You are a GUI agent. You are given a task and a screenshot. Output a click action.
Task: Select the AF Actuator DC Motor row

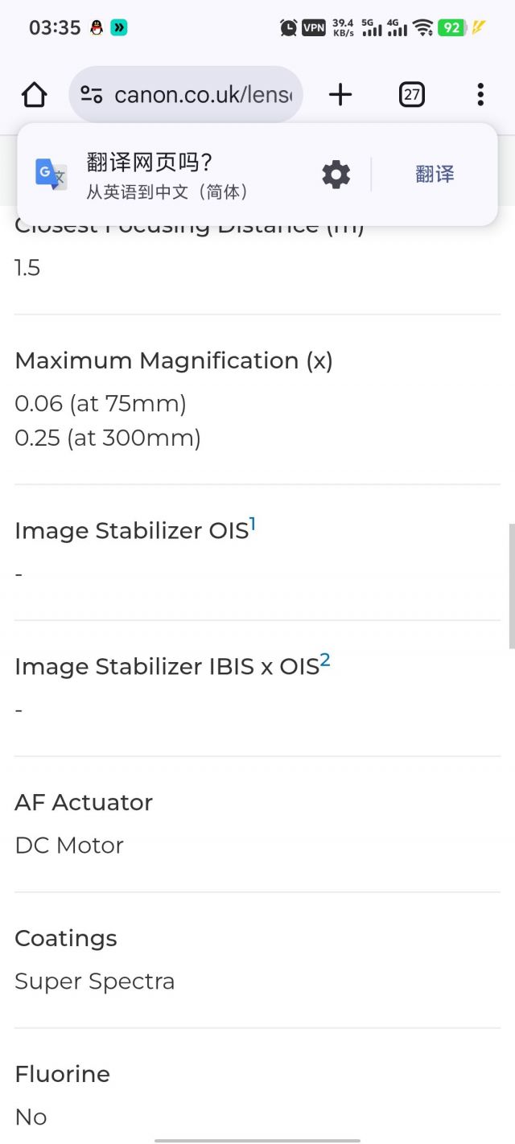(257, 824)
